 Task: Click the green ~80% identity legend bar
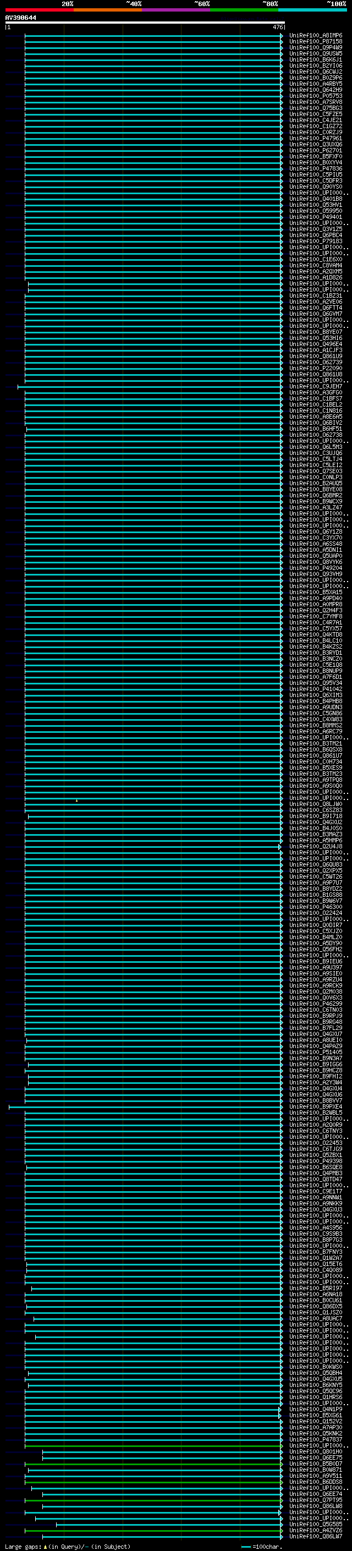pyautogui.click(x=244, y=10)
